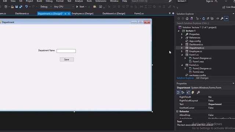Close the Department.cs [Design] tab
The width and height of the screenshot is (235, 132).
point(69,14)
